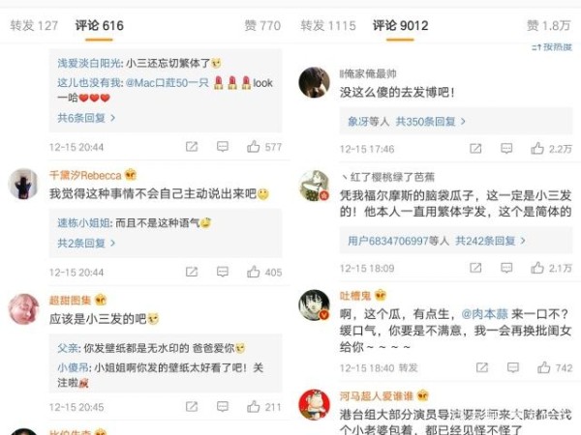This screenshot has height=435, width=581.
Task: Open reply bubble on 红了樱桃绿了芭蕉 comment
Action: (506, 268)
